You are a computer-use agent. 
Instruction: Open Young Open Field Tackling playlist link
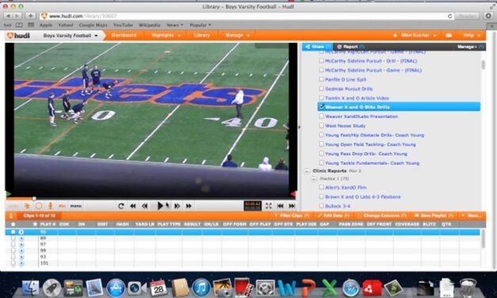tap(370, 144)
